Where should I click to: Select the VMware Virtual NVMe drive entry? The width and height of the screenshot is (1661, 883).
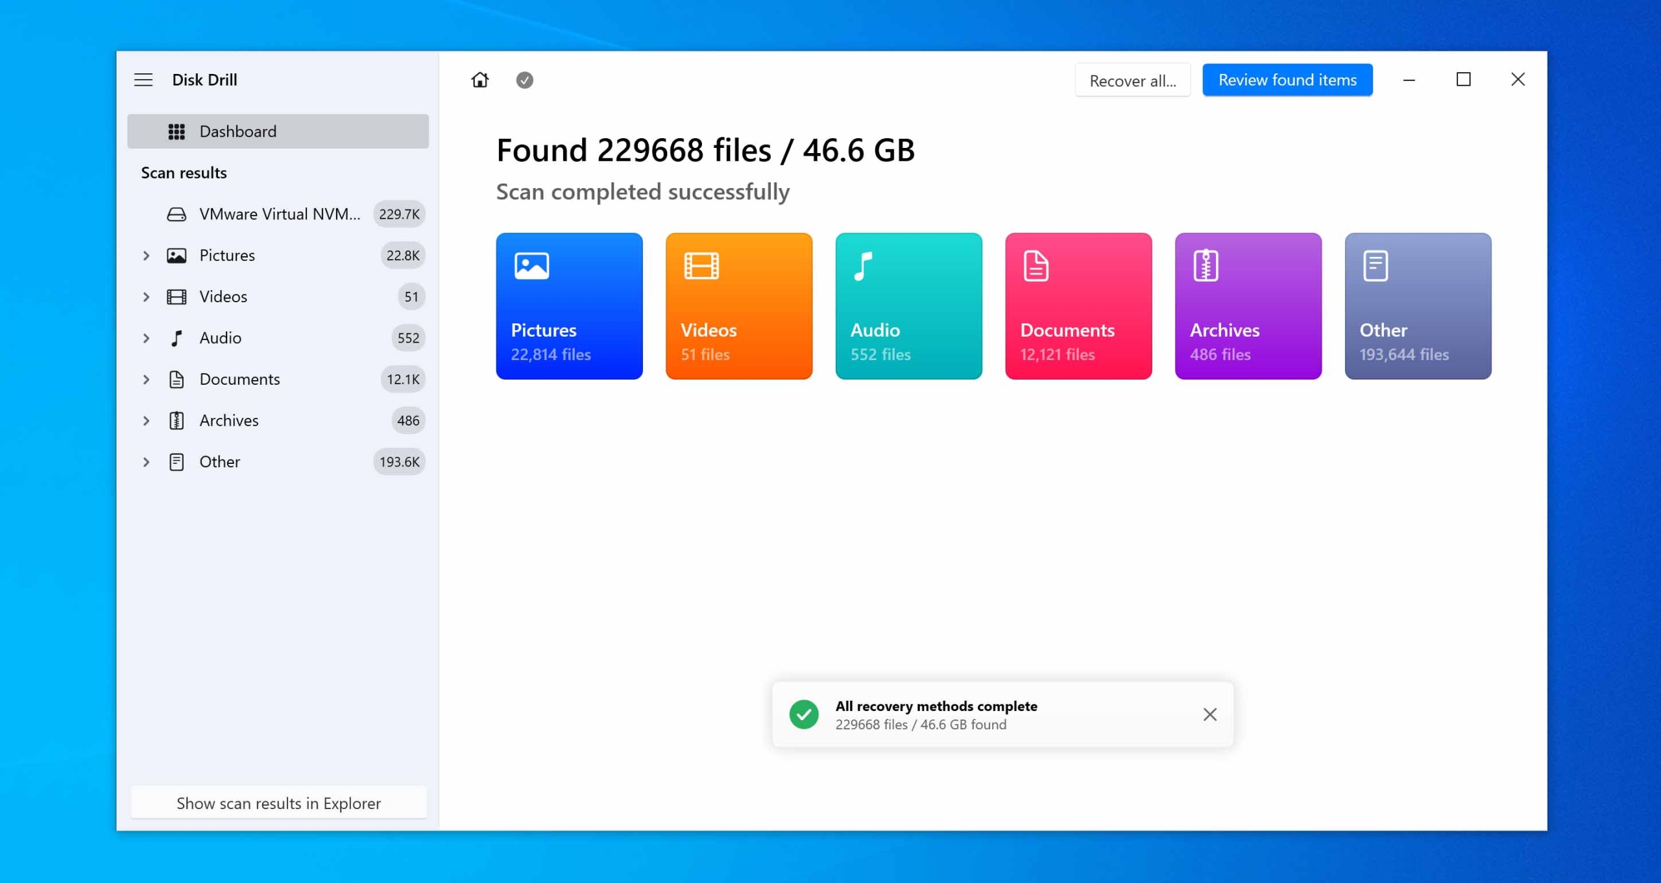point(279,214)
